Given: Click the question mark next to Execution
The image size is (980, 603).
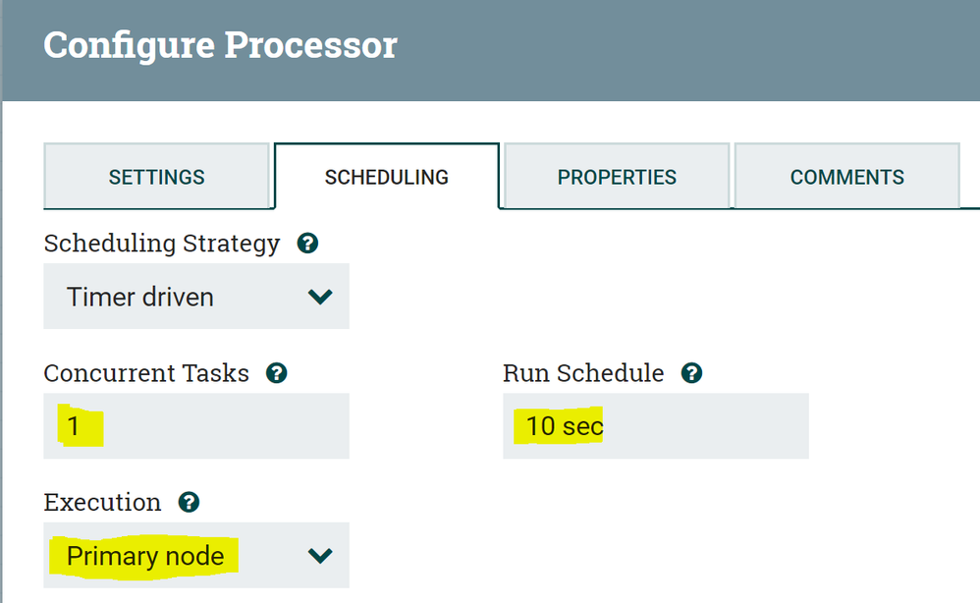Looking at the screenshot, I should [189, 503].
